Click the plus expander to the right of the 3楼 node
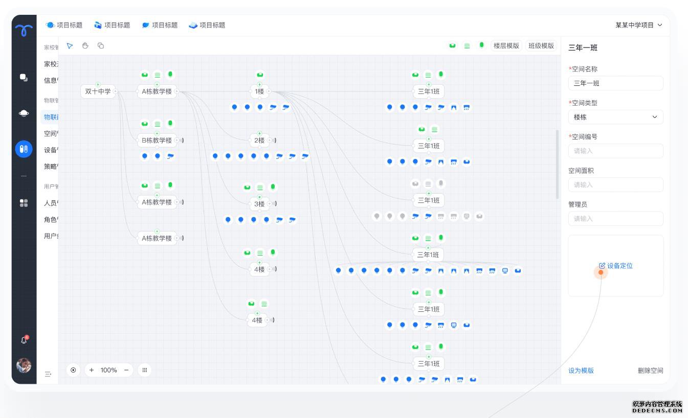This screenshot has width=688, height=418. [x=269, y=204]
